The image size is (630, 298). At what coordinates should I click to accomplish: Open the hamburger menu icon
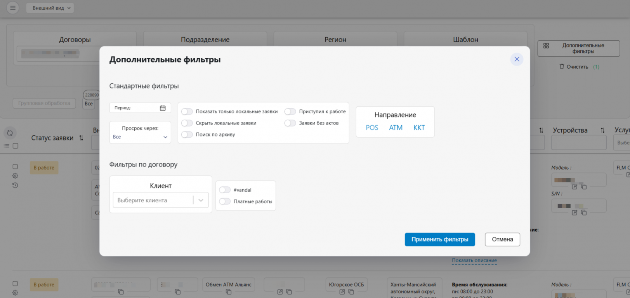(x=13, y=8)
